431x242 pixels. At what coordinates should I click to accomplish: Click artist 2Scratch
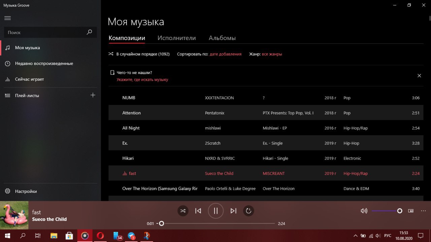213,143
